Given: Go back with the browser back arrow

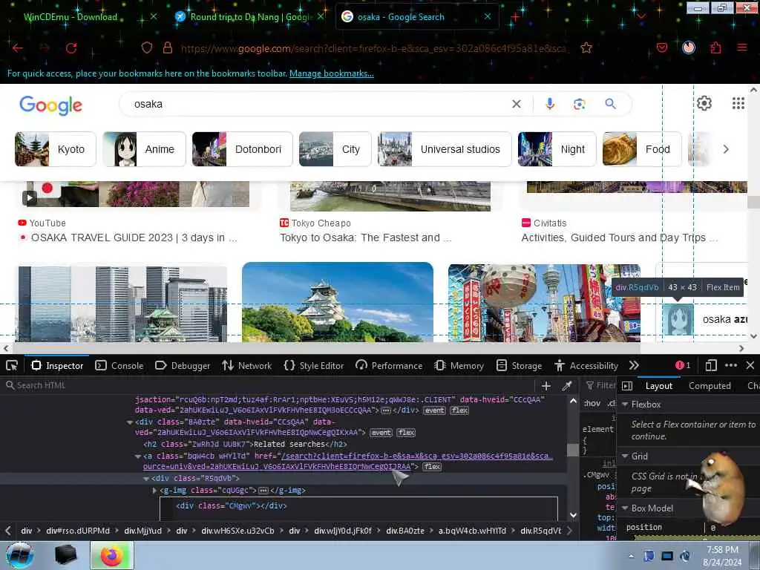Looking at the screenshot, I should click(18, 48).
